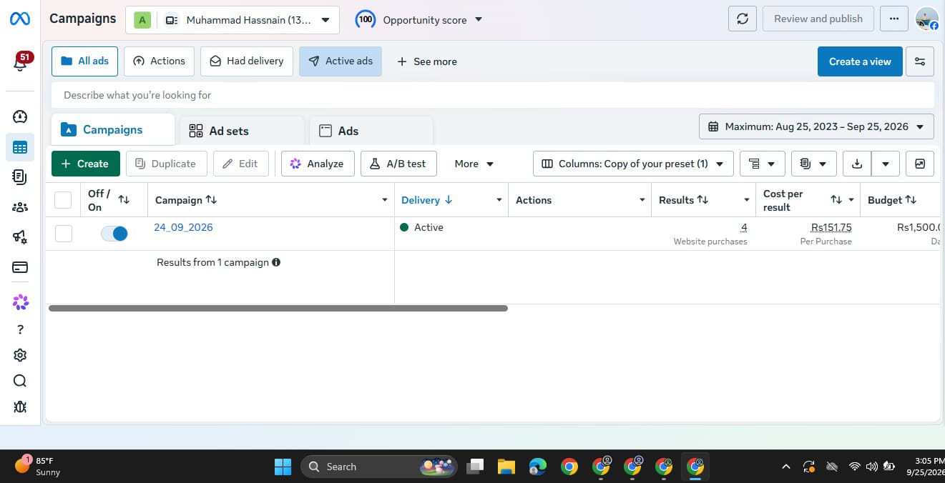Toggle the 24_09_2026 campaign off

pos(114,234)
